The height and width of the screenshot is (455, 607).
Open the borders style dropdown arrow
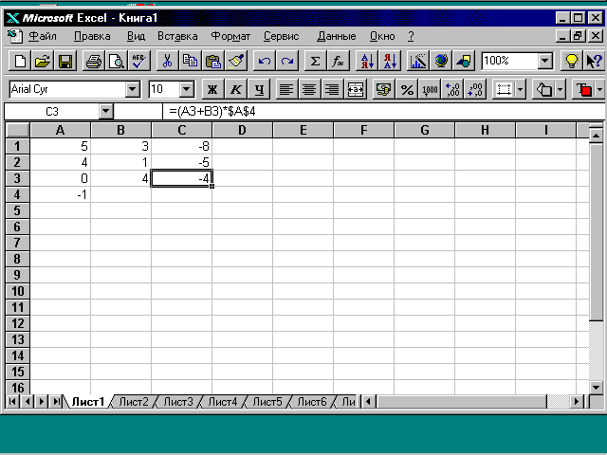[521, 90]
